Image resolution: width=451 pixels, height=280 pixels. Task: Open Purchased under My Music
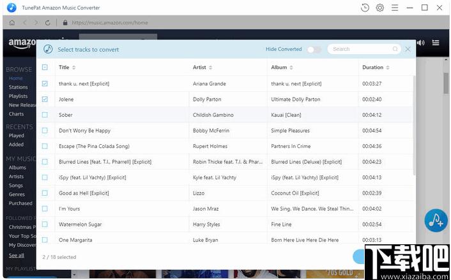pos(20,203)
